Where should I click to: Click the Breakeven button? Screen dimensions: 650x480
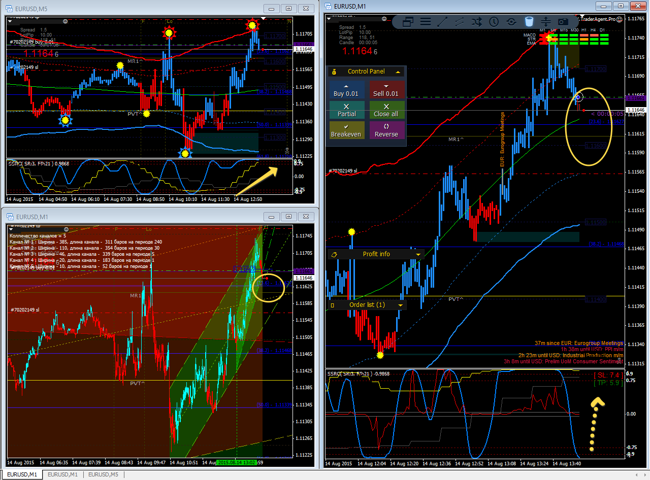(346, 130)
